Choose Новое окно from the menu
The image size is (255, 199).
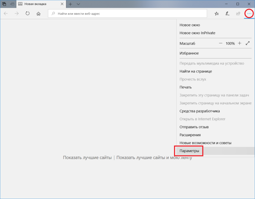(216, 25)
